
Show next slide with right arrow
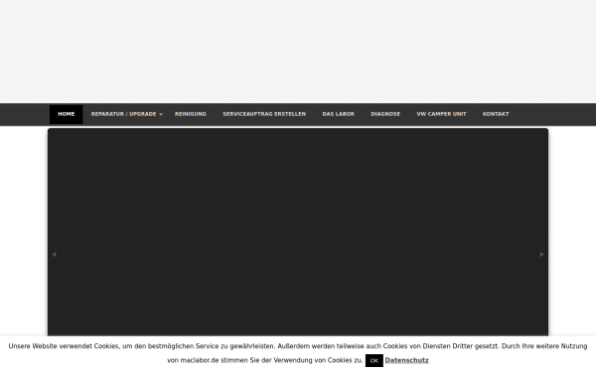[x=541, y=254]
